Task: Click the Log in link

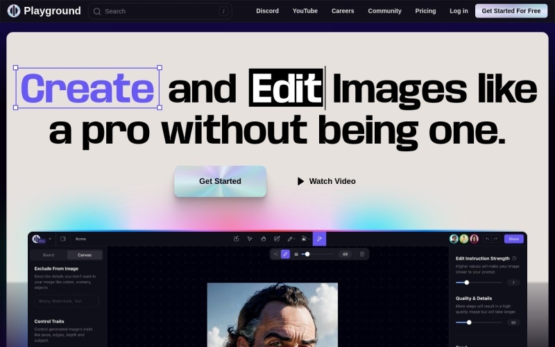Action: pyautogui.click(x=459, y=11)
